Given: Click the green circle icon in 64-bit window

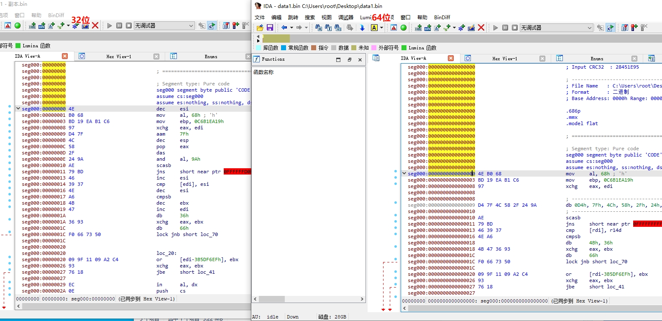Looking at the screenshot, I should (x=404, y=28).
